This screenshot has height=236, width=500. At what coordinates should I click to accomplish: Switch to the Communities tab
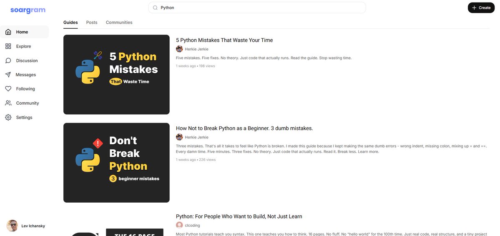(119, 23)
